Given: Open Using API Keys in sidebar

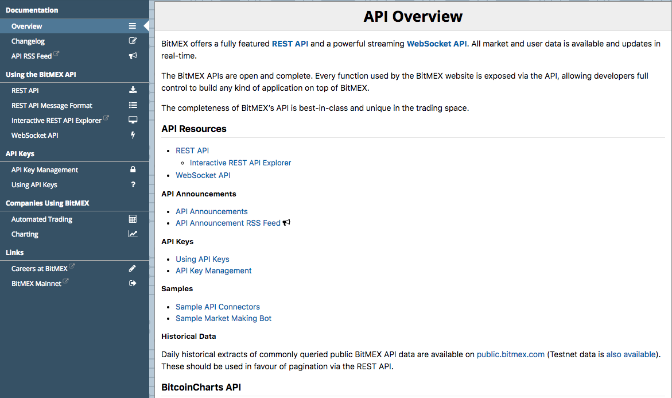Looking at the screenshot, I should click(75, 185).
